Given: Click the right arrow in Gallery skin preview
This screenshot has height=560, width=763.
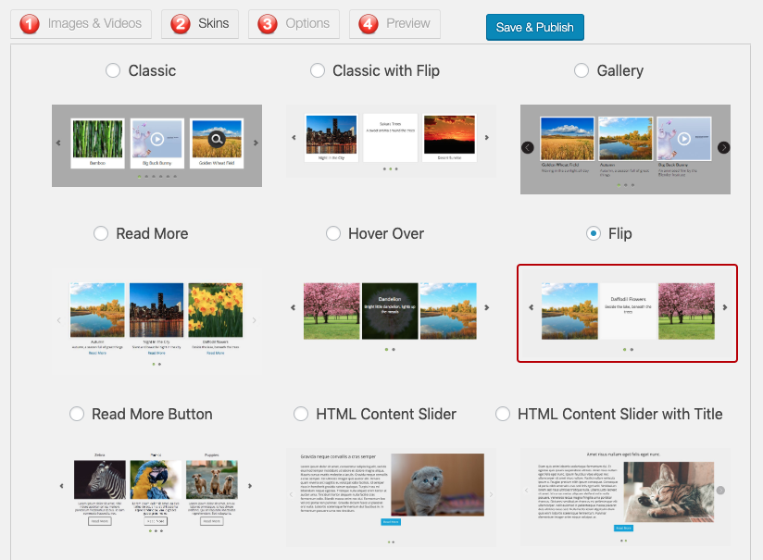Looking at the screenshot, I should (x=724, y=147).
